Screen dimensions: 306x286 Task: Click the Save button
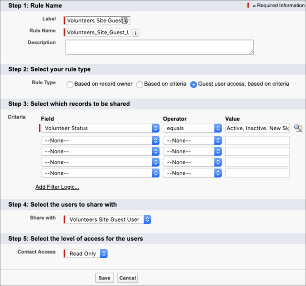coord(104,278)
